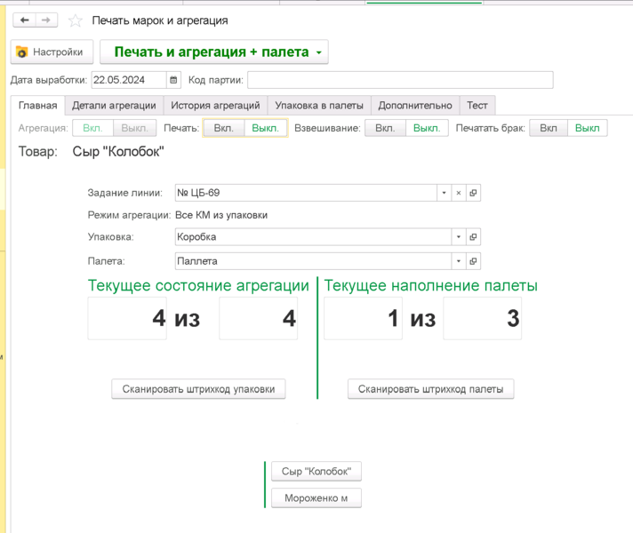Go to Упаковка в палеты tab

(x=319, y=106)
